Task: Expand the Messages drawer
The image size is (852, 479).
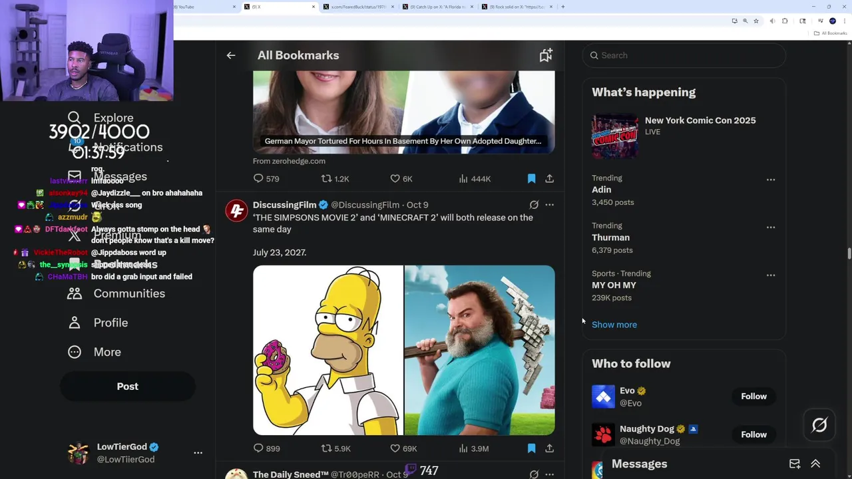Action: click(815, 464)
